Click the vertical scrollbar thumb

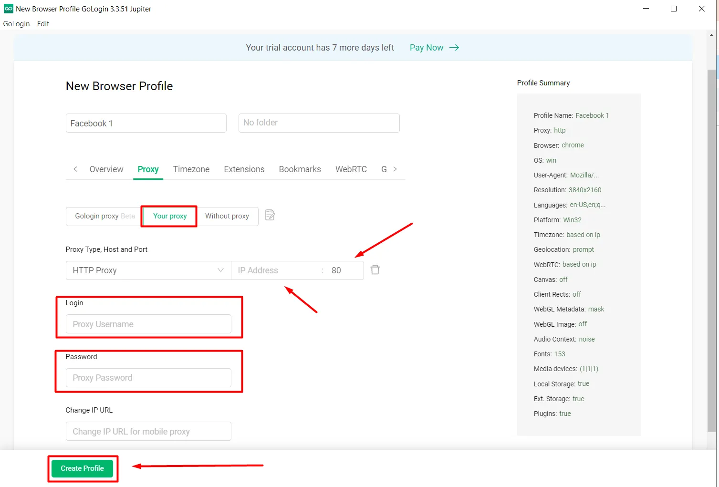click(711, 248)
